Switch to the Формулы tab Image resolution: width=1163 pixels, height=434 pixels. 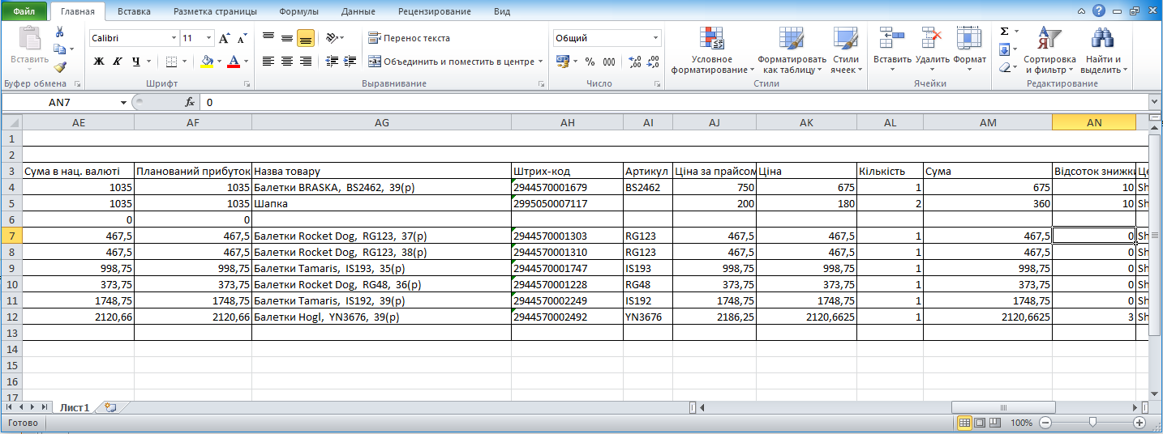[x=298, y=11]
